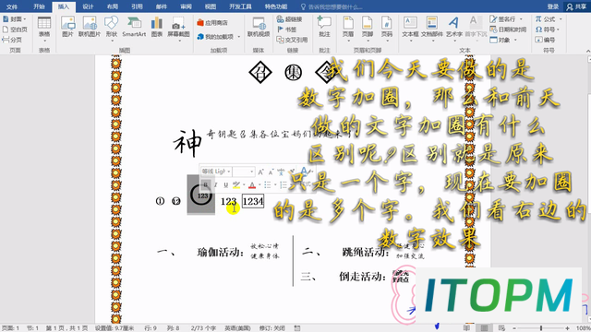Insert a page break (分页)
Image resolution: width=591 pixels, height=332 pixels.
pos(12,40)
